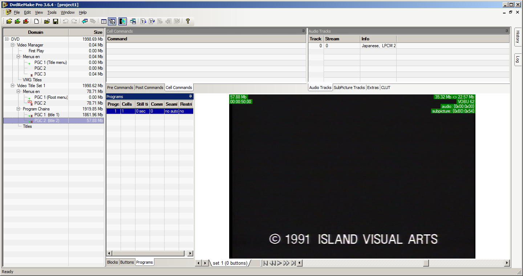Collapse the Video Manager node
The image size is (523, 276).
click(13, 45)
